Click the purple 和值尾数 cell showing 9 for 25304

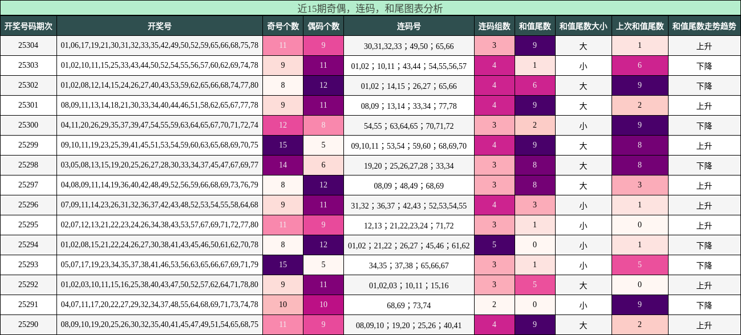pyautogui.click(x=536, y=45)
